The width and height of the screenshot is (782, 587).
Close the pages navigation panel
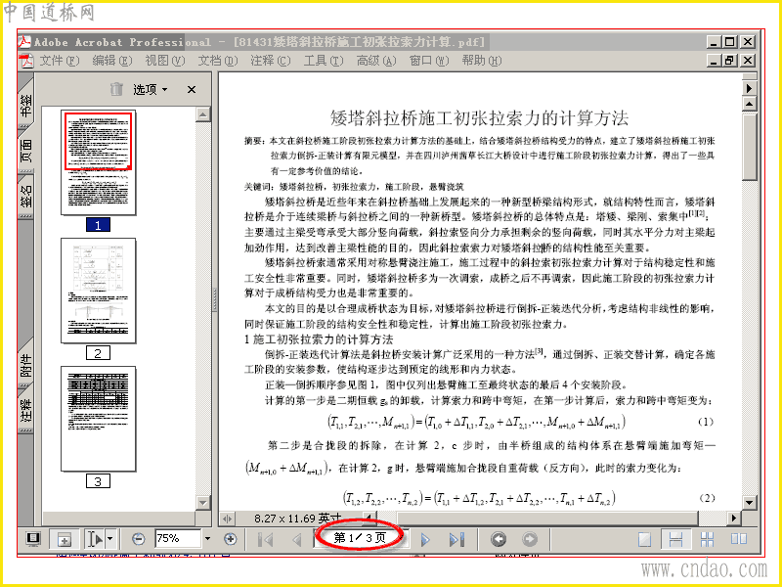(x=192, y=89)
